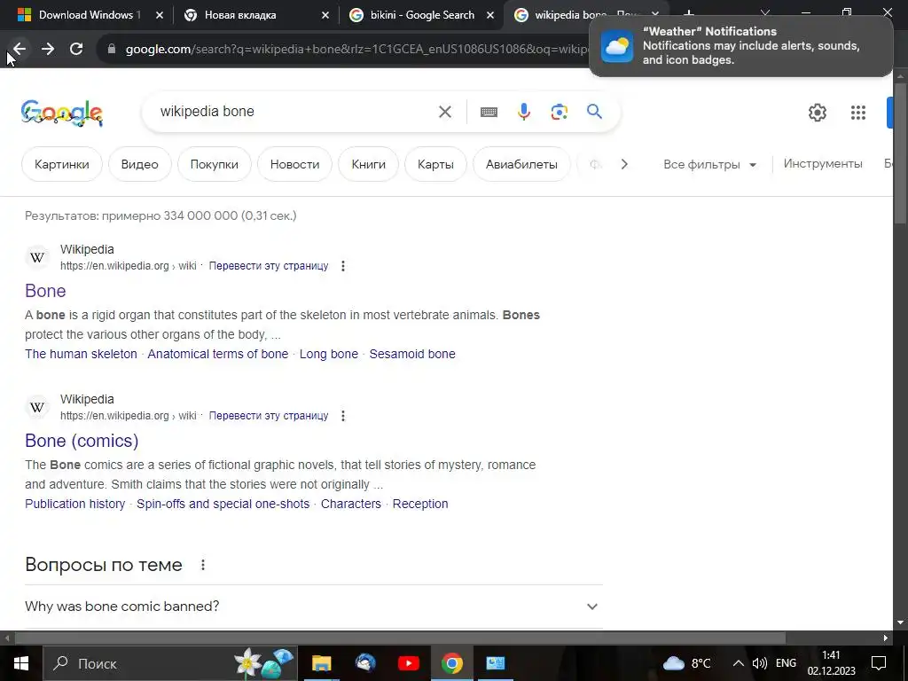Click the vertical scrollbar thumb
The image size is (908, 681).
click(x=901, y=153)
